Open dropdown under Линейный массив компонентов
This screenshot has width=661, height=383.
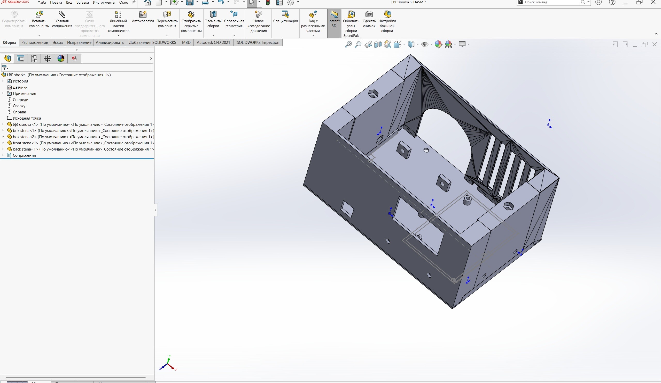click(118, 35)
